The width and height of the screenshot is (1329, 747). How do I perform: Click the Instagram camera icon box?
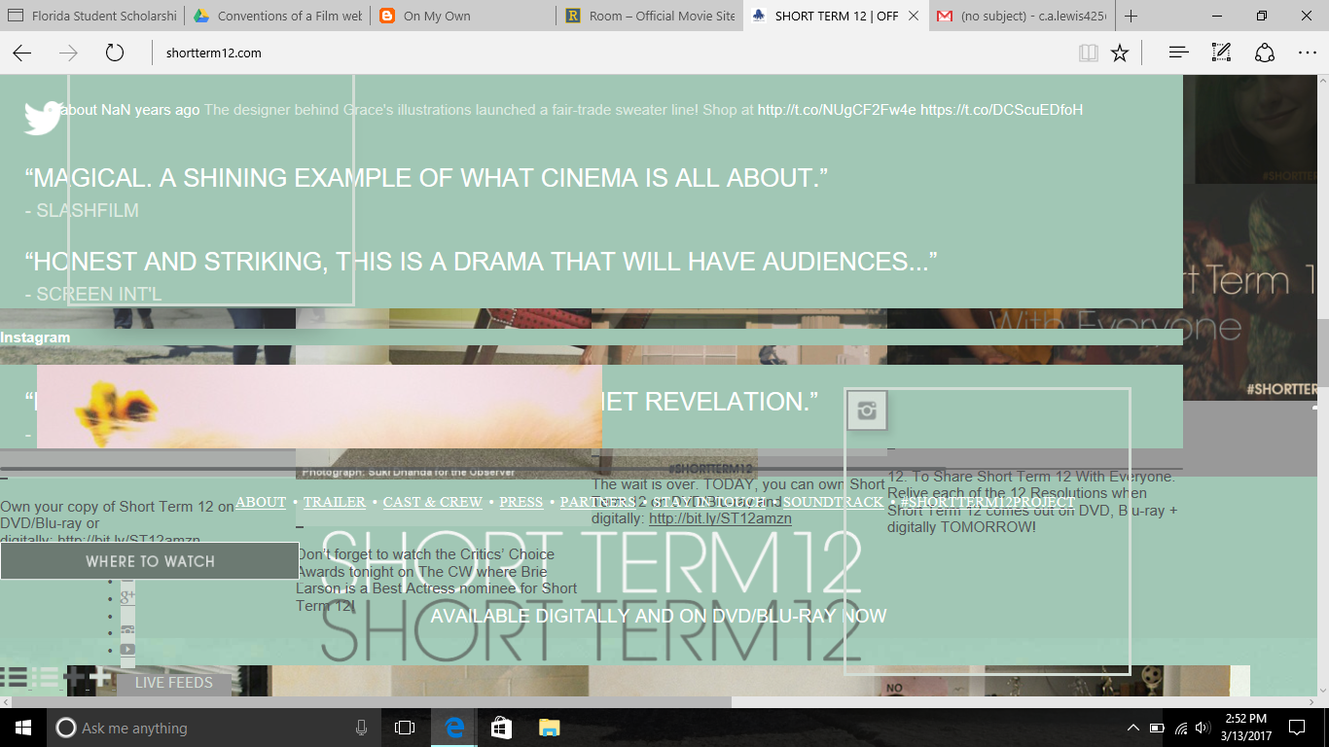[x=867, y=409]
